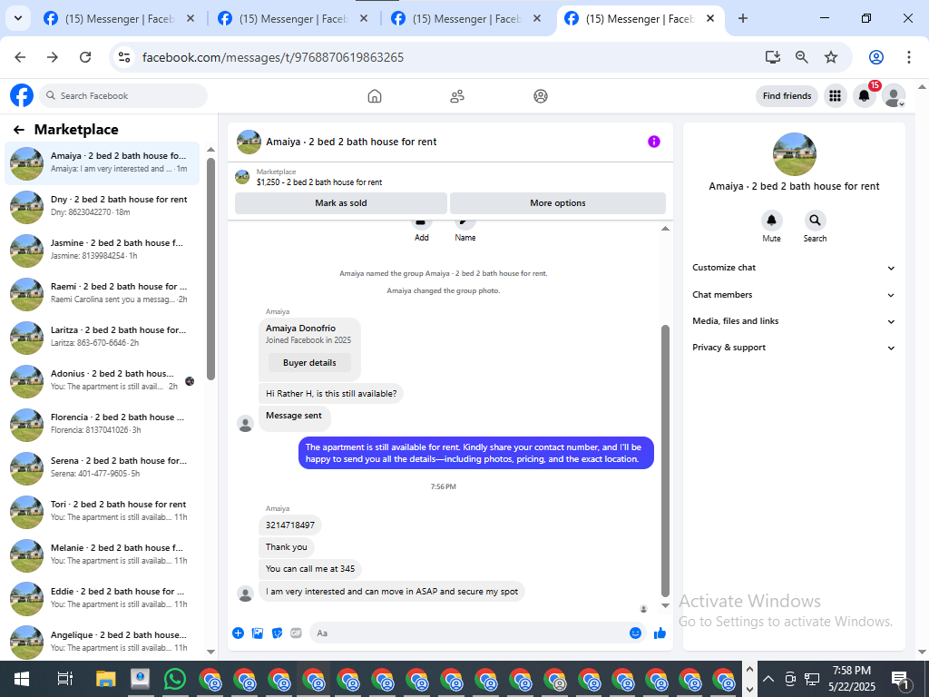View site information icon in address bar
This screenshot has width=929, height=697.
click(x=123, y=57)
